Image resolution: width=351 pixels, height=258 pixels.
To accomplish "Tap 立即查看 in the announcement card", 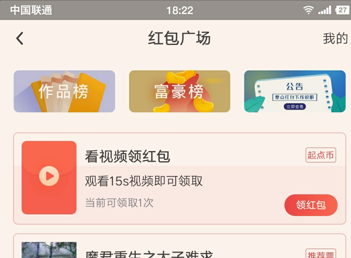I will [x=295, y=107].
